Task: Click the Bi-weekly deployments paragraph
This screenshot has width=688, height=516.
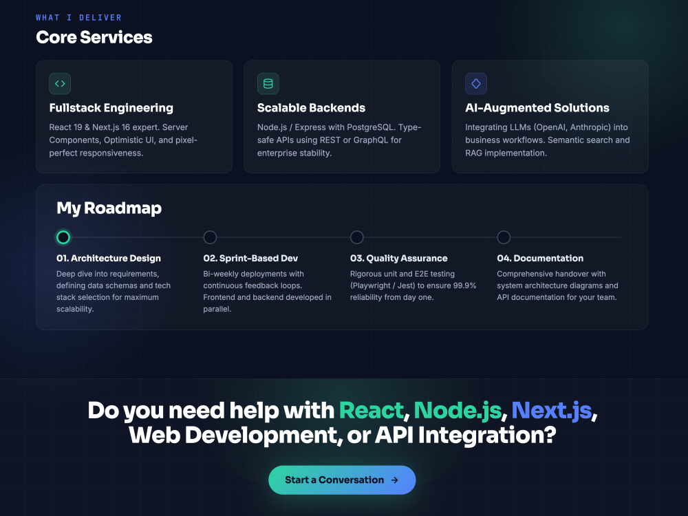Action: [x=267, y=291]
